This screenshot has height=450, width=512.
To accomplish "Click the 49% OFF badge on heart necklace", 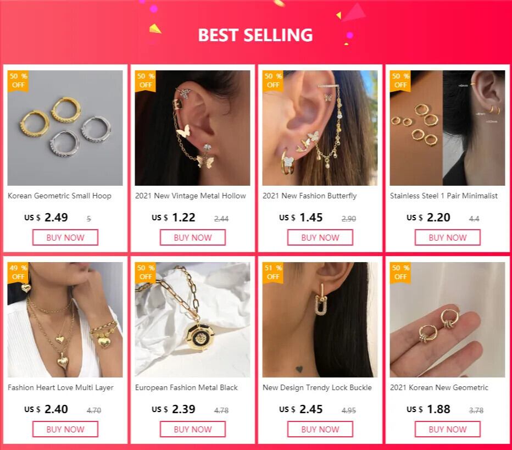I will coord(18,273).
